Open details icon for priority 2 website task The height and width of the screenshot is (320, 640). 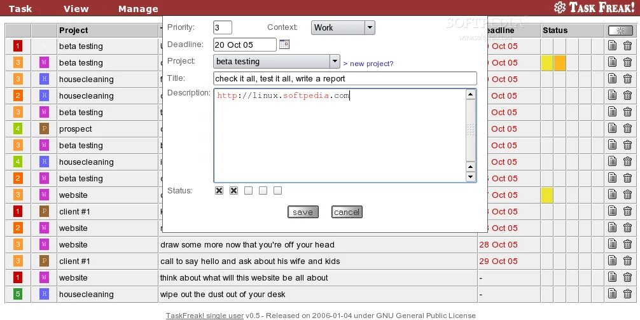click(x=612, y=228)
